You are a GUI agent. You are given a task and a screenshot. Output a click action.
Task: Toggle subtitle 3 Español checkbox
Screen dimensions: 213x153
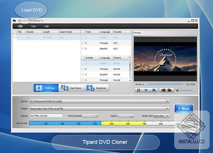coord(83,74)
